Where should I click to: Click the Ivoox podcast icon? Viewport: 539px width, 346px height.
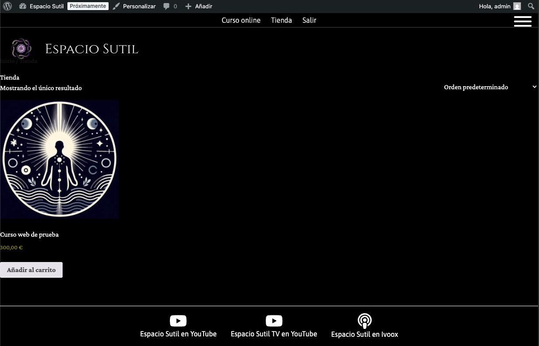[365, 321]
